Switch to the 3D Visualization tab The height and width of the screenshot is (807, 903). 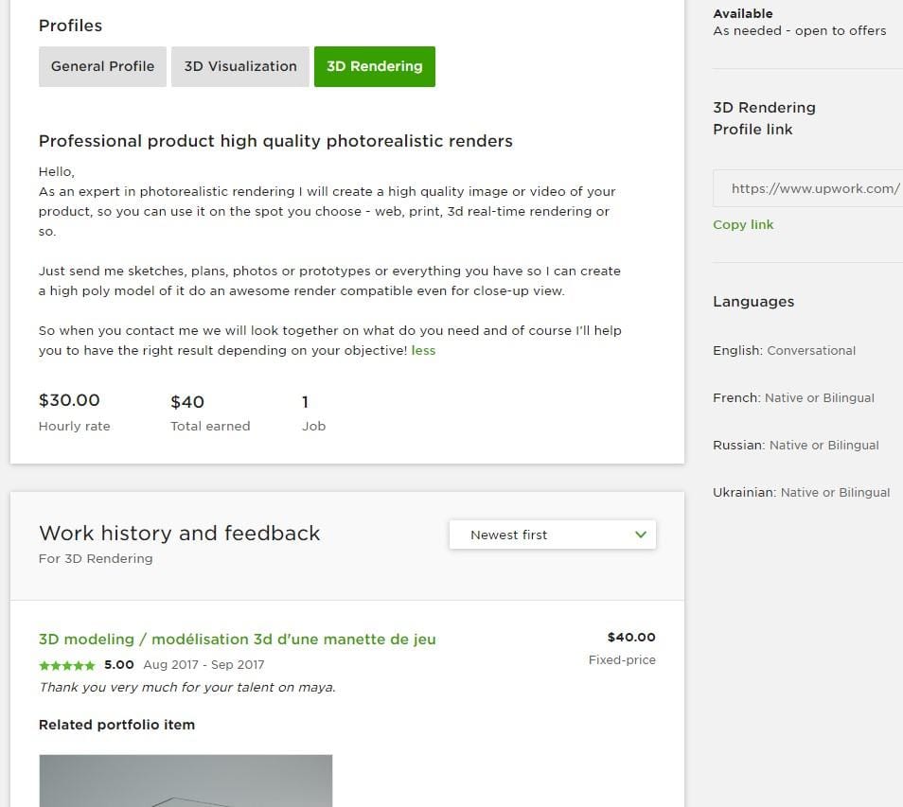[240, 66]
